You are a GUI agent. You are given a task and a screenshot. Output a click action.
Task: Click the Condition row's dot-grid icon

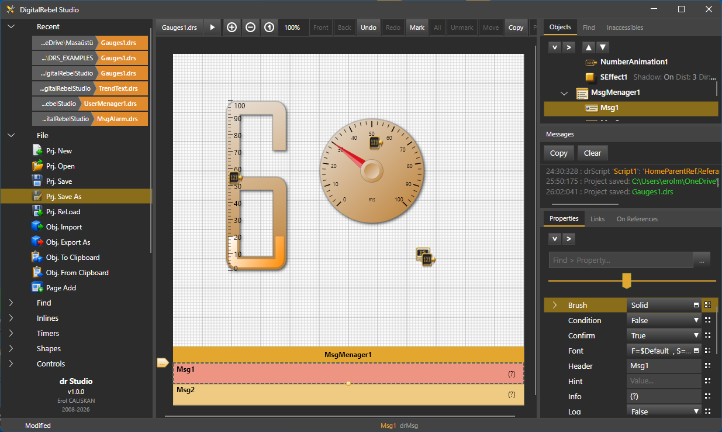708,320
